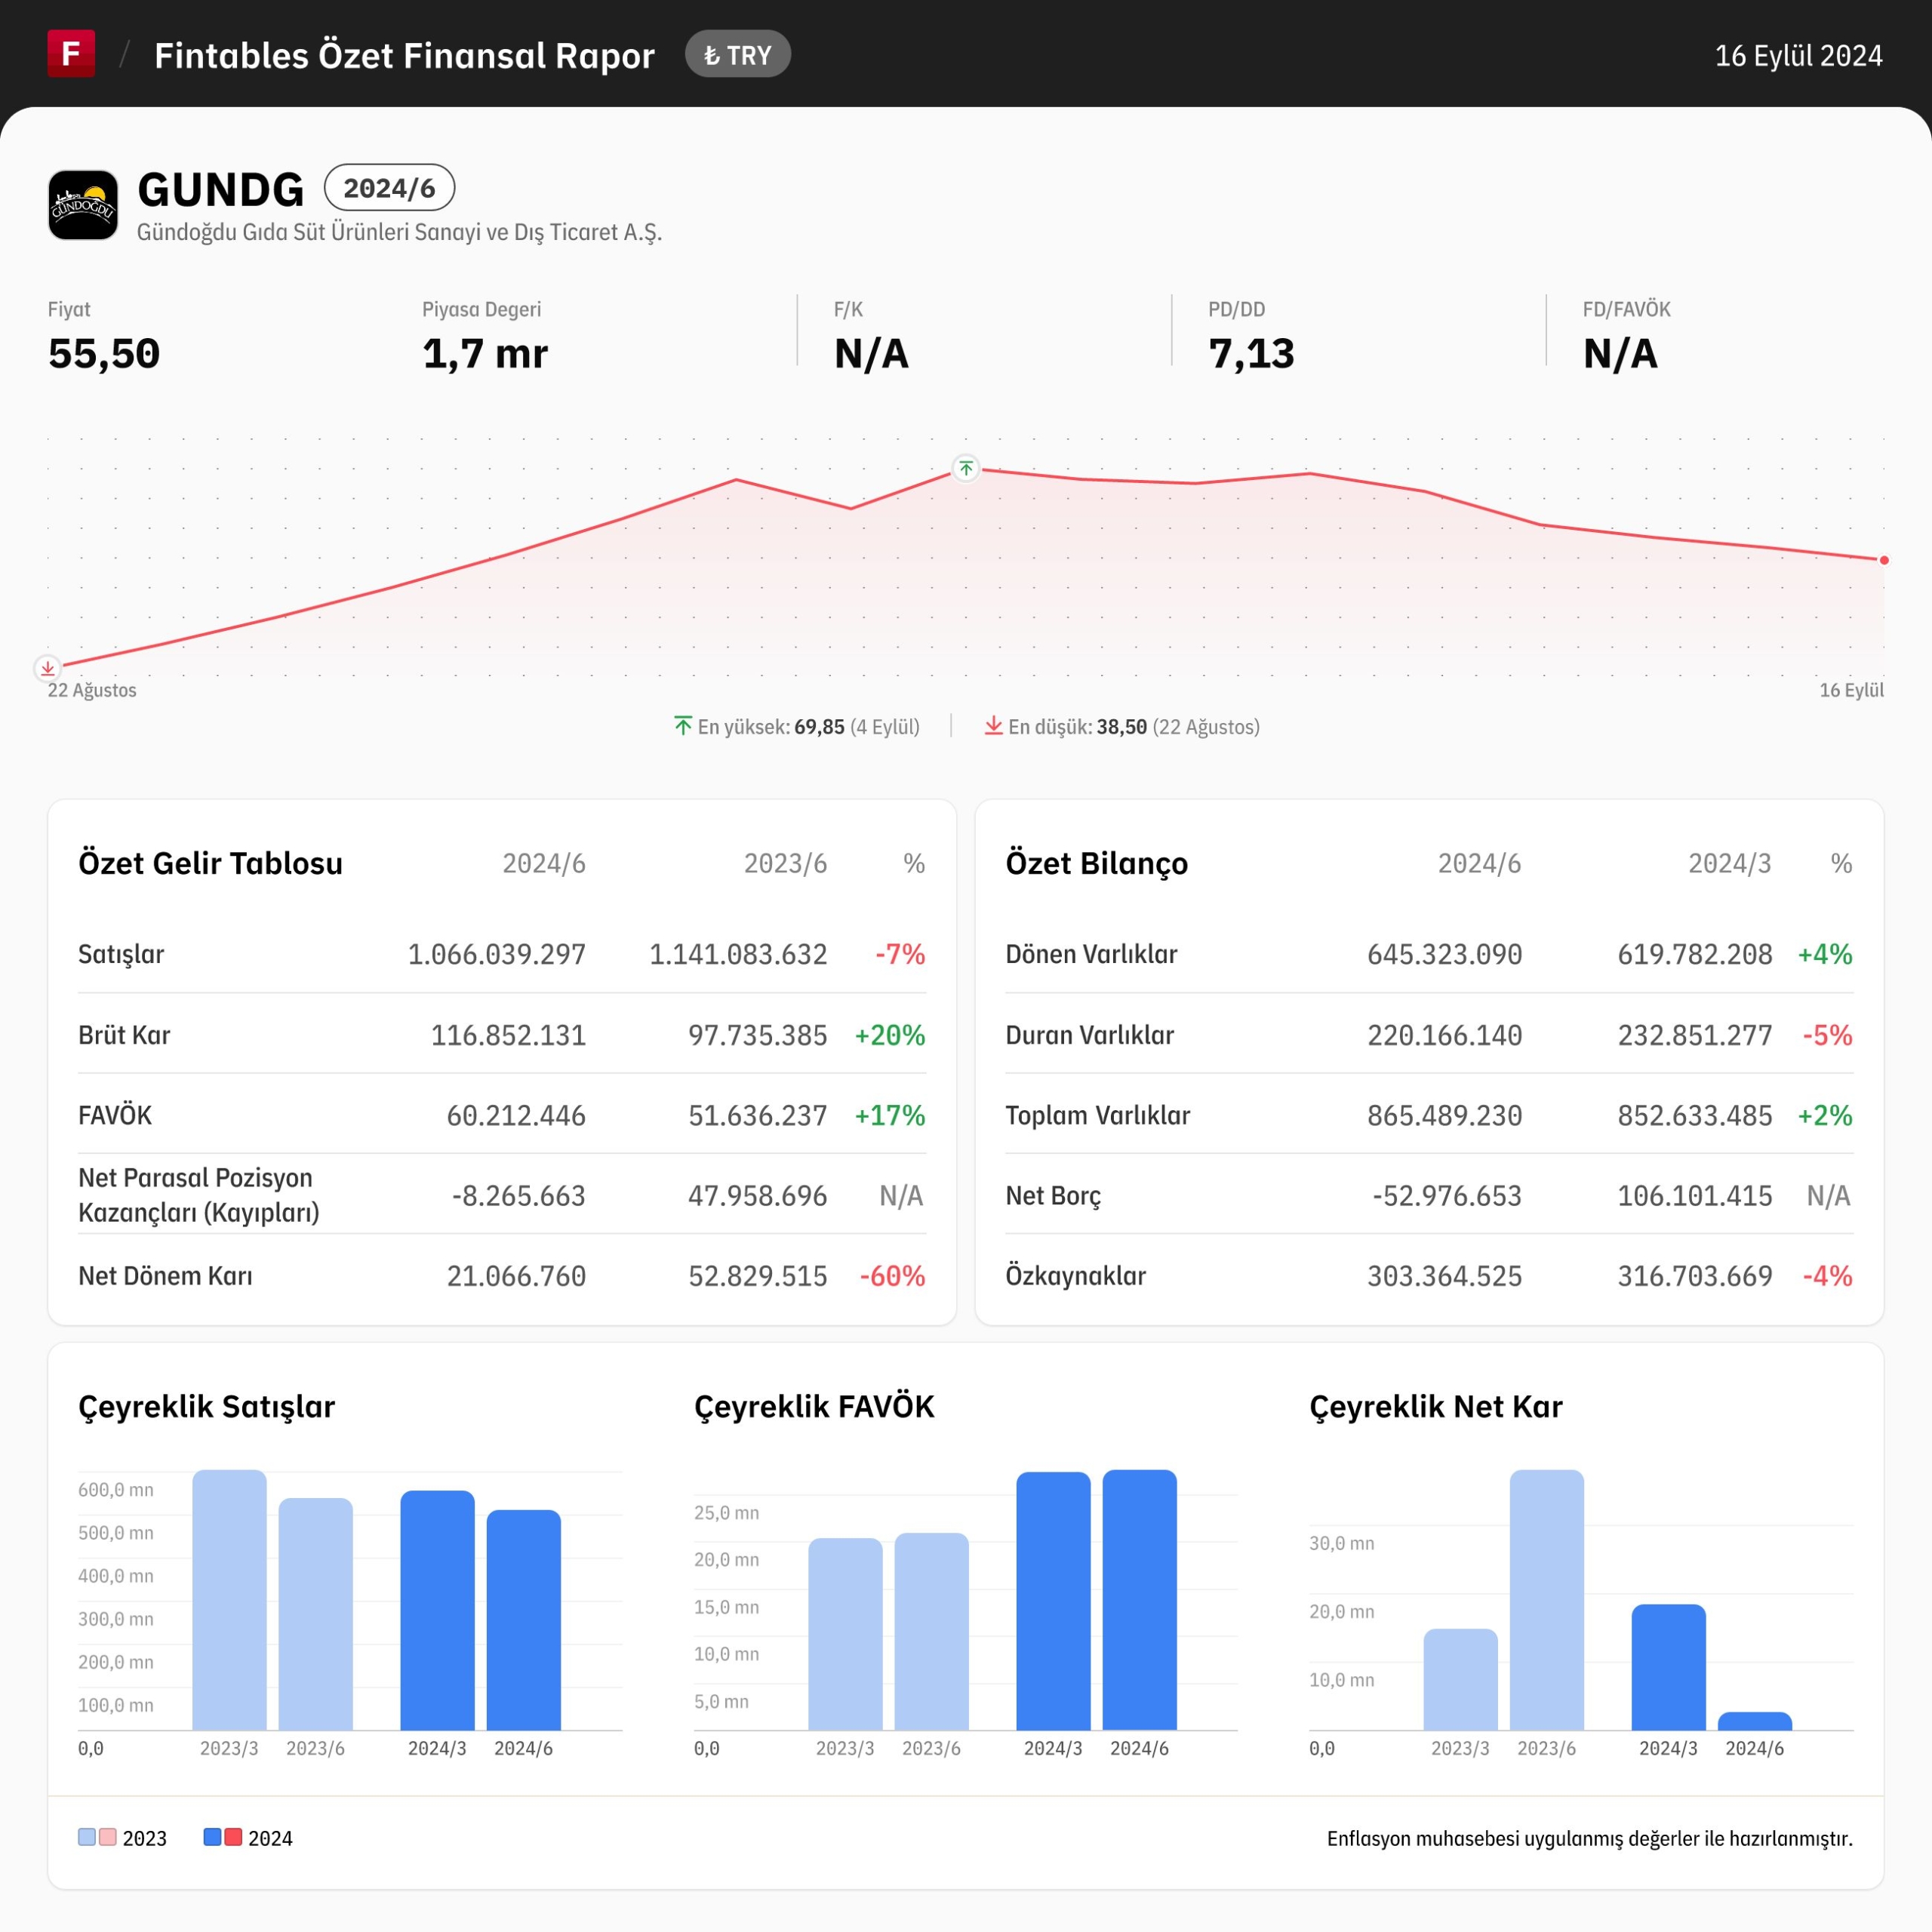Click the PD/DD value 7,13
Screen dimensions: 1932x1932
click(x=1251, y=354)
